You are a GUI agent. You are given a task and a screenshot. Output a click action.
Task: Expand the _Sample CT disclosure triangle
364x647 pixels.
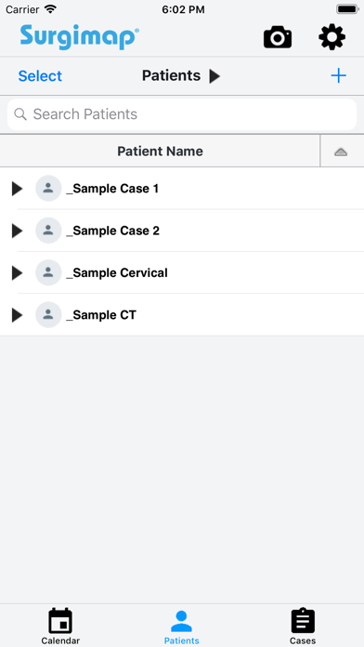(17, 315)
